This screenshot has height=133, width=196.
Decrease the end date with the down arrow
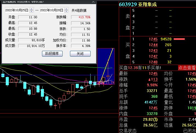point(66,11)
